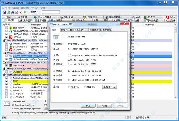Enable the 只读 (read-only) attribute checkbox

(x=69, y=87)
